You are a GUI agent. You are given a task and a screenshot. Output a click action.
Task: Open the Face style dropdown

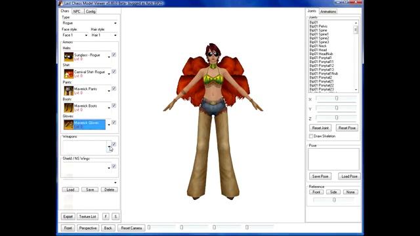point(75,35)
